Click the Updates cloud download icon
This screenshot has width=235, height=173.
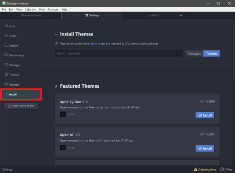click(6, 84)
